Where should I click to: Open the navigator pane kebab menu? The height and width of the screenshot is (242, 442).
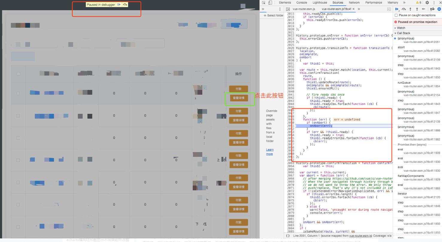point(280,9)
